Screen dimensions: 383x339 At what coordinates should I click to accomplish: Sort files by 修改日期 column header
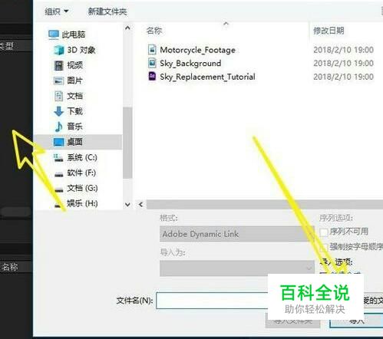(329, 31)
